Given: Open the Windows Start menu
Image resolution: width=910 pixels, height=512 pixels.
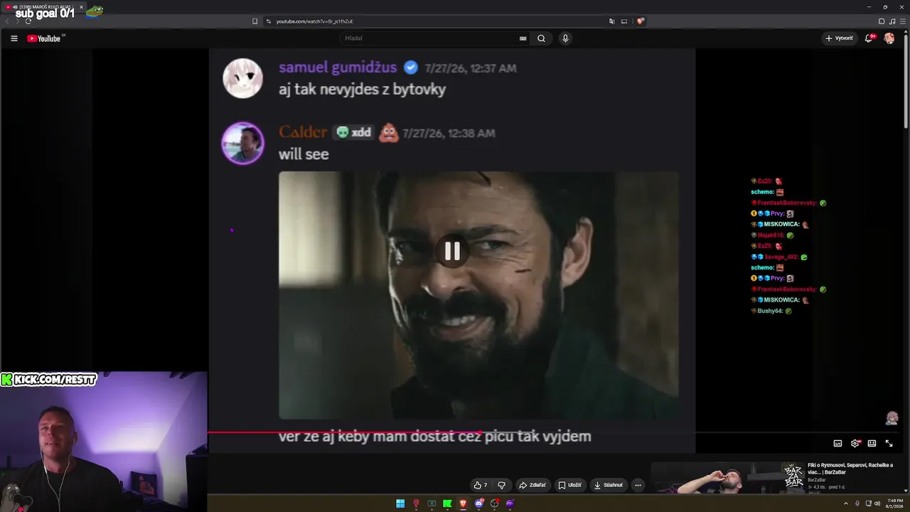Looking at the screenshot, I should (x=400, y=503).
